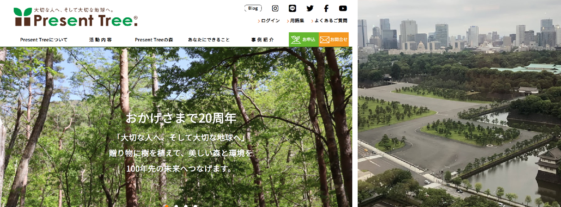This screenshot has width=561, height=207.
Task: Open the Twitter bird icon
Action: tap(310, 9)
